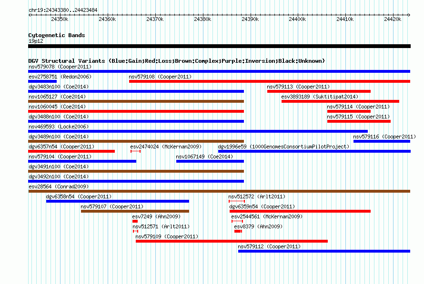Click nsv579113 (Cooper2011) label
The width and height of the screenshot is (424, 284).
coord(298,87)
